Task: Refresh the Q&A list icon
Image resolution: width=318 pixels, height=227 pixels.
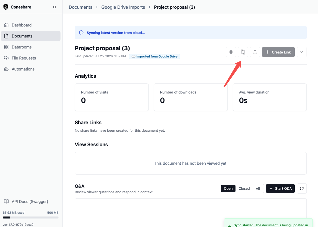Action: click(x=302, y=188)
